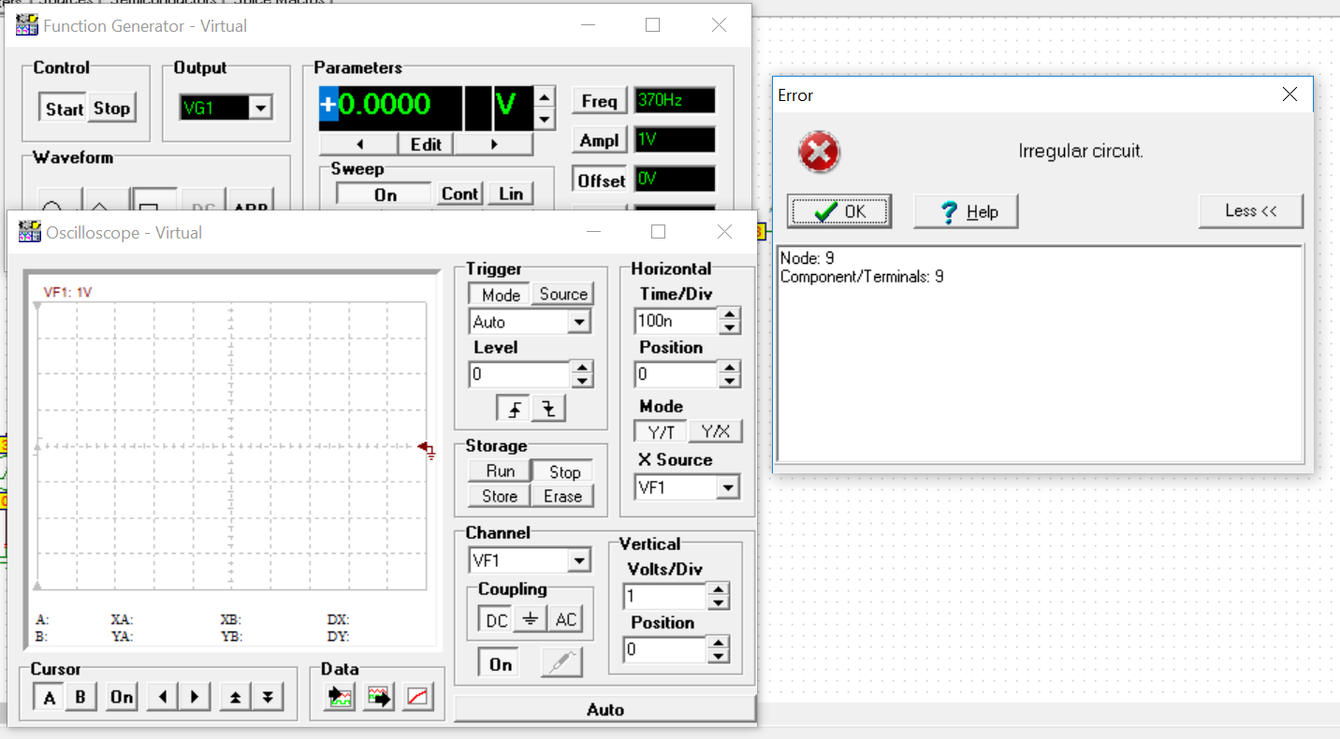Open X Source VF1 dropdown

click(728, 487)
